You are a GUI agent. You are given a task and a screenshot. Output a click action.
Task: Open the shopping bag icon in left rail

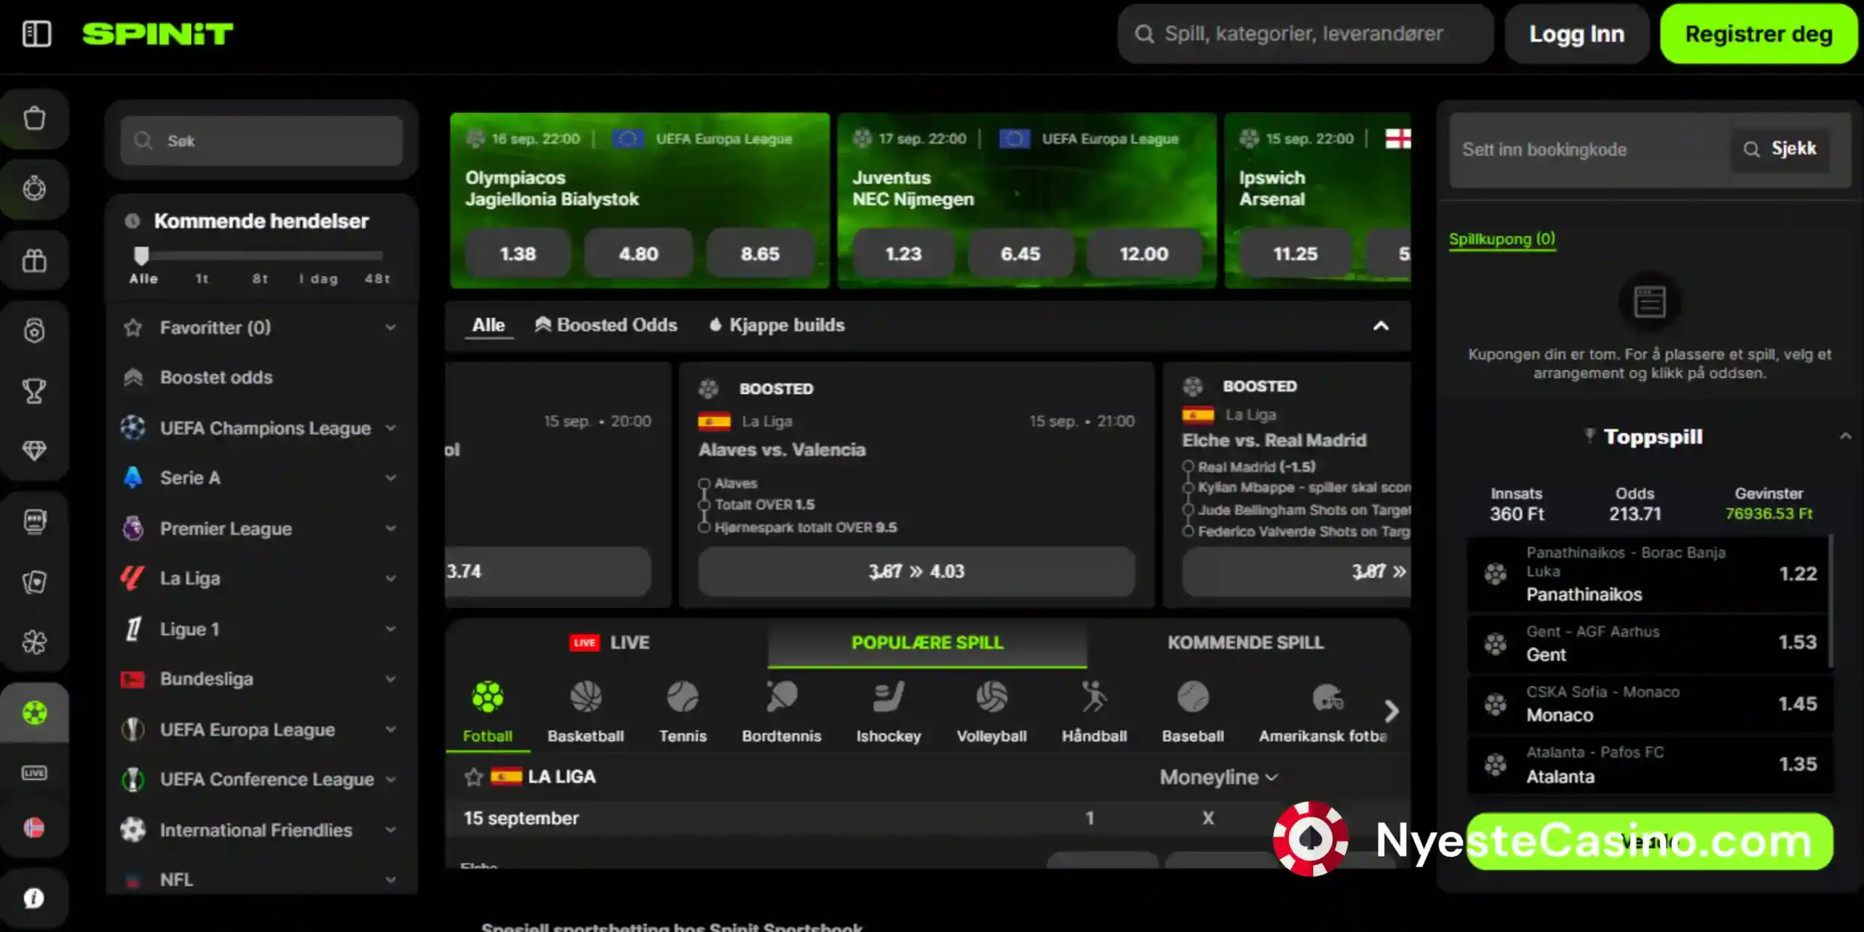[34, 118]
